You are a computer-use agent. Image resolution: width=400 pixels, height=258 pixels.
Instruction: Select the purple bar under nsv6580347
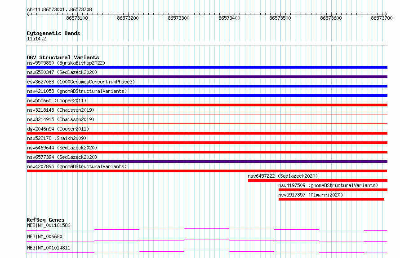207,77
